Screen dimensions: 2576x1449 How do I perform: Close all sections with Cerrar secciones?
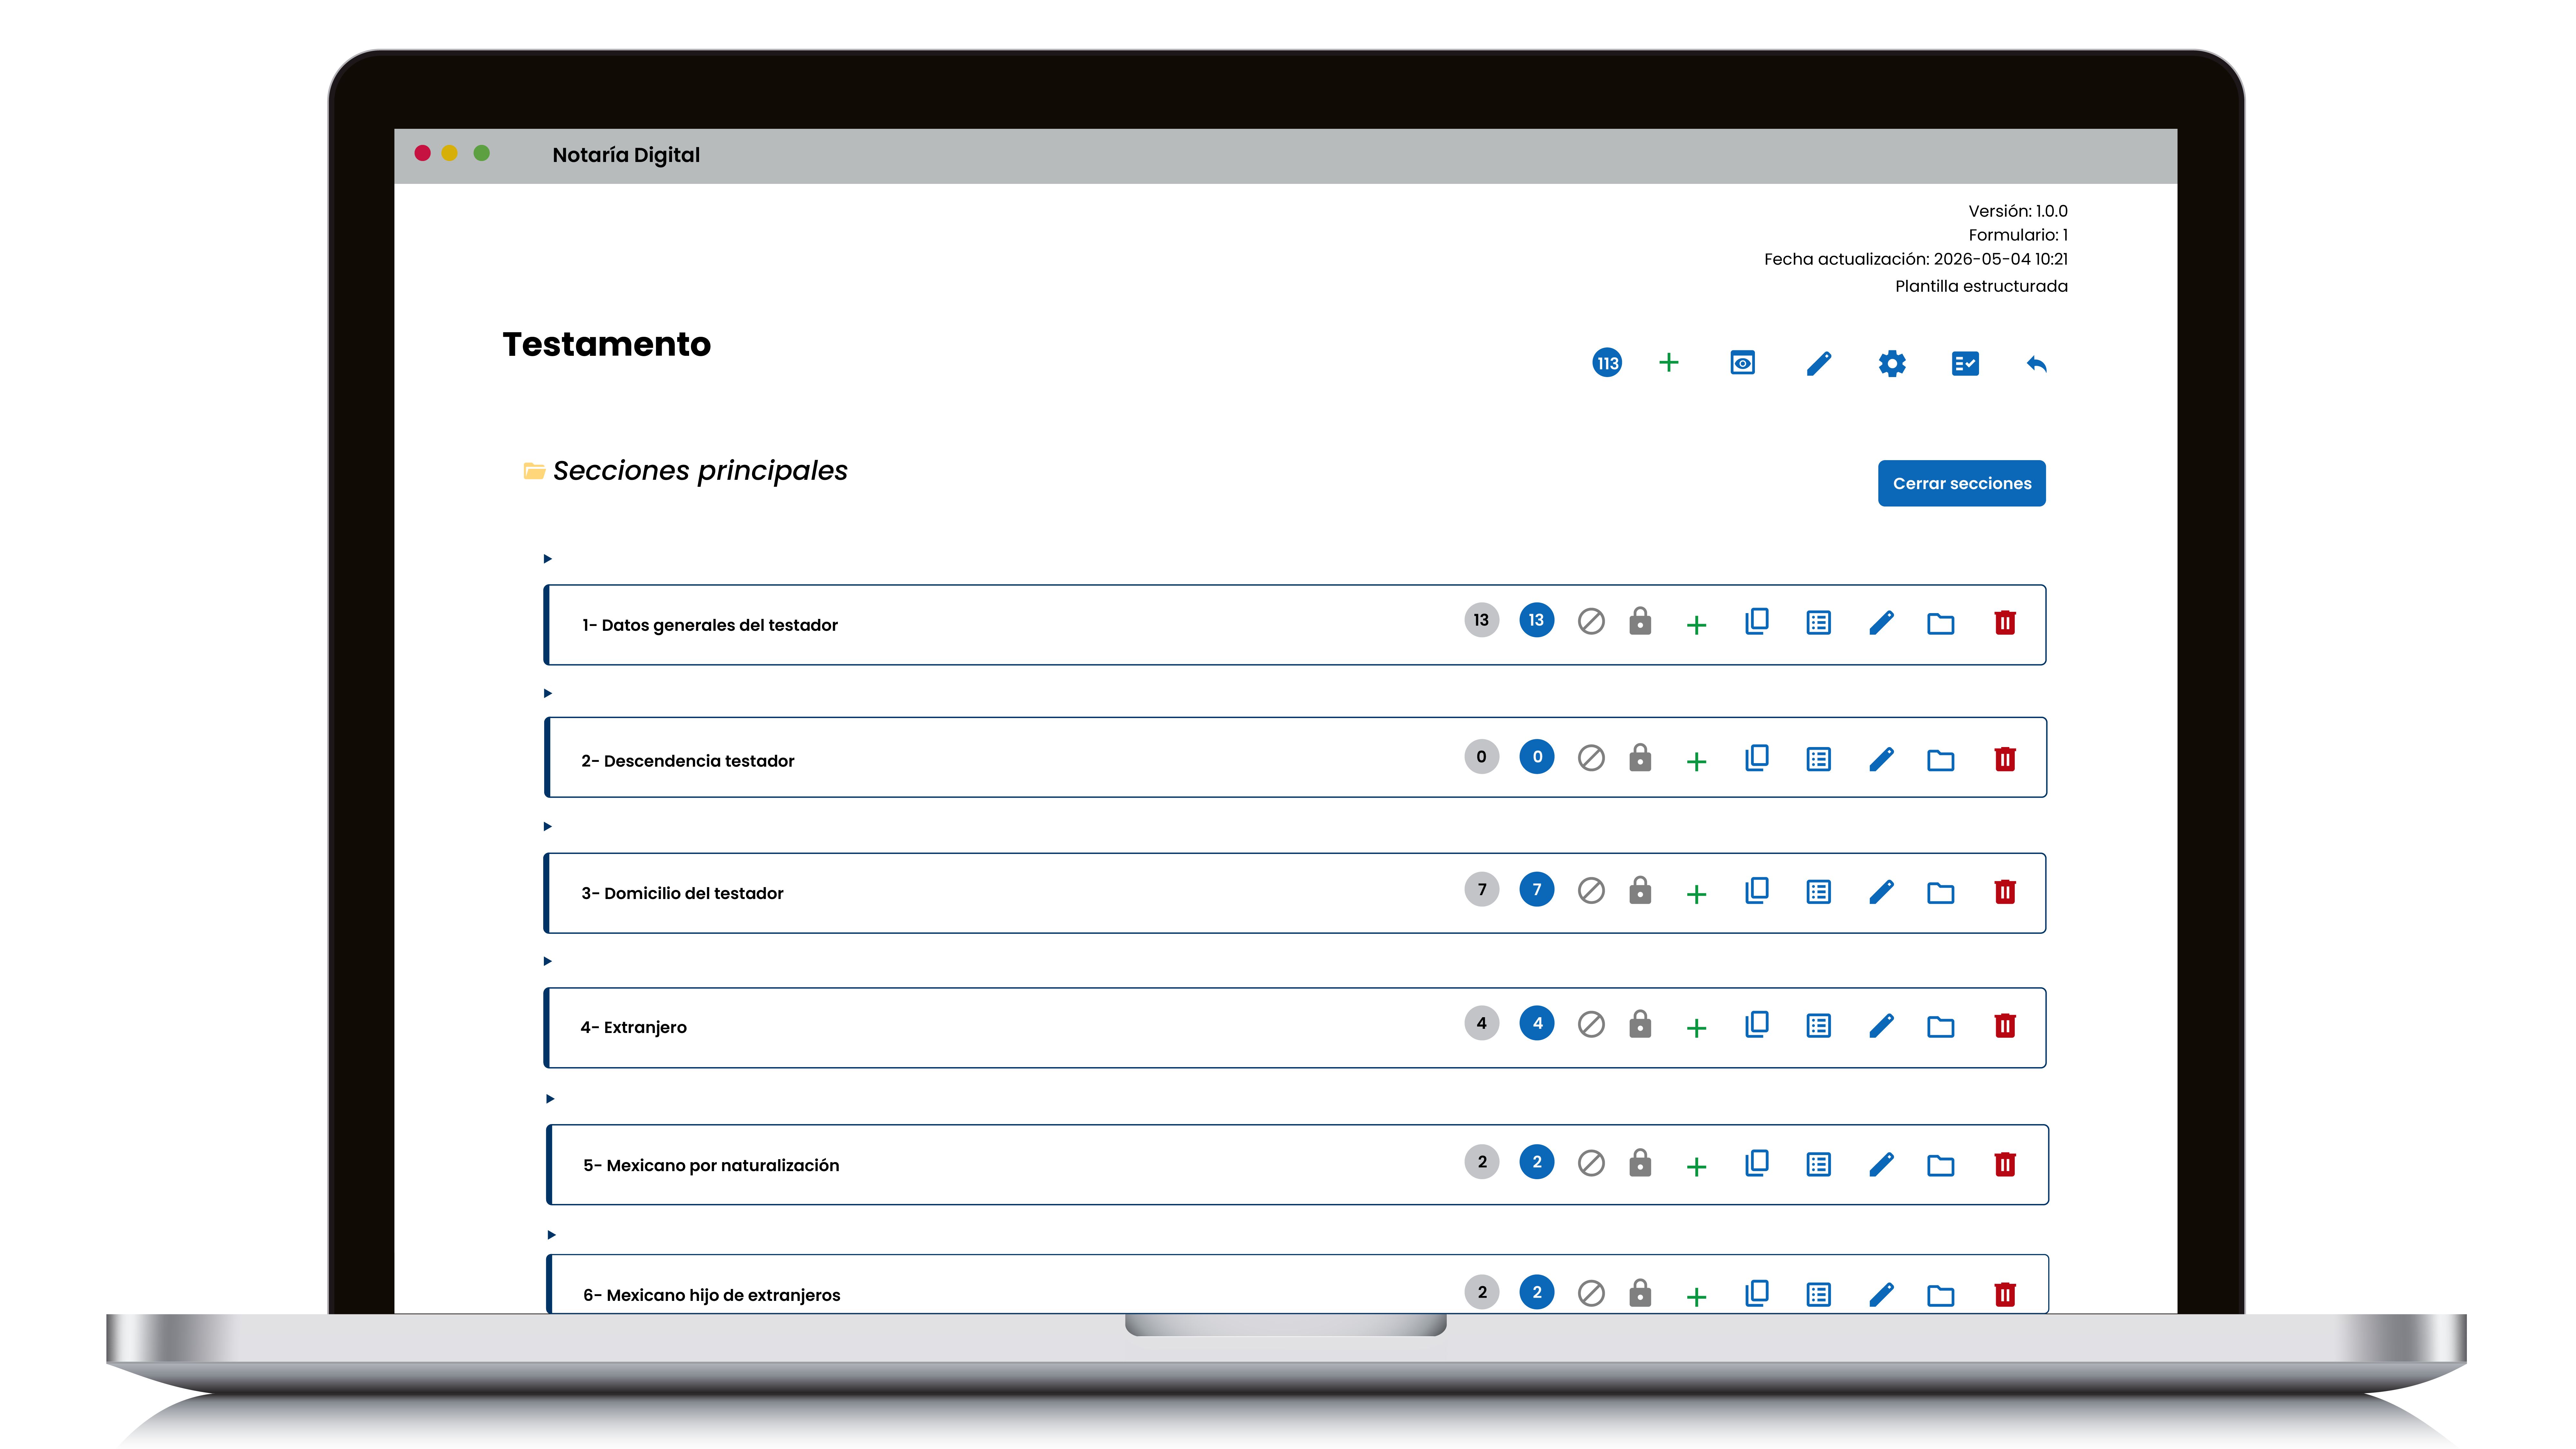click(x=1962, y=483)
